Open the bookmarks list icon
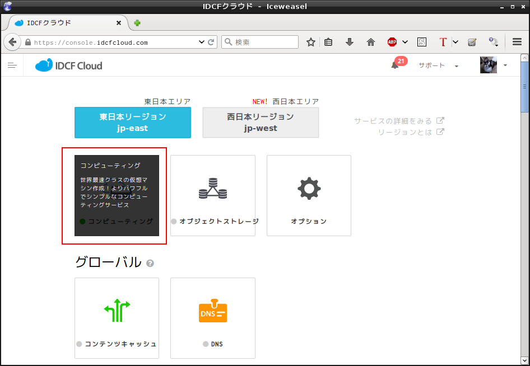530x366 pixels. coord(328,42)
